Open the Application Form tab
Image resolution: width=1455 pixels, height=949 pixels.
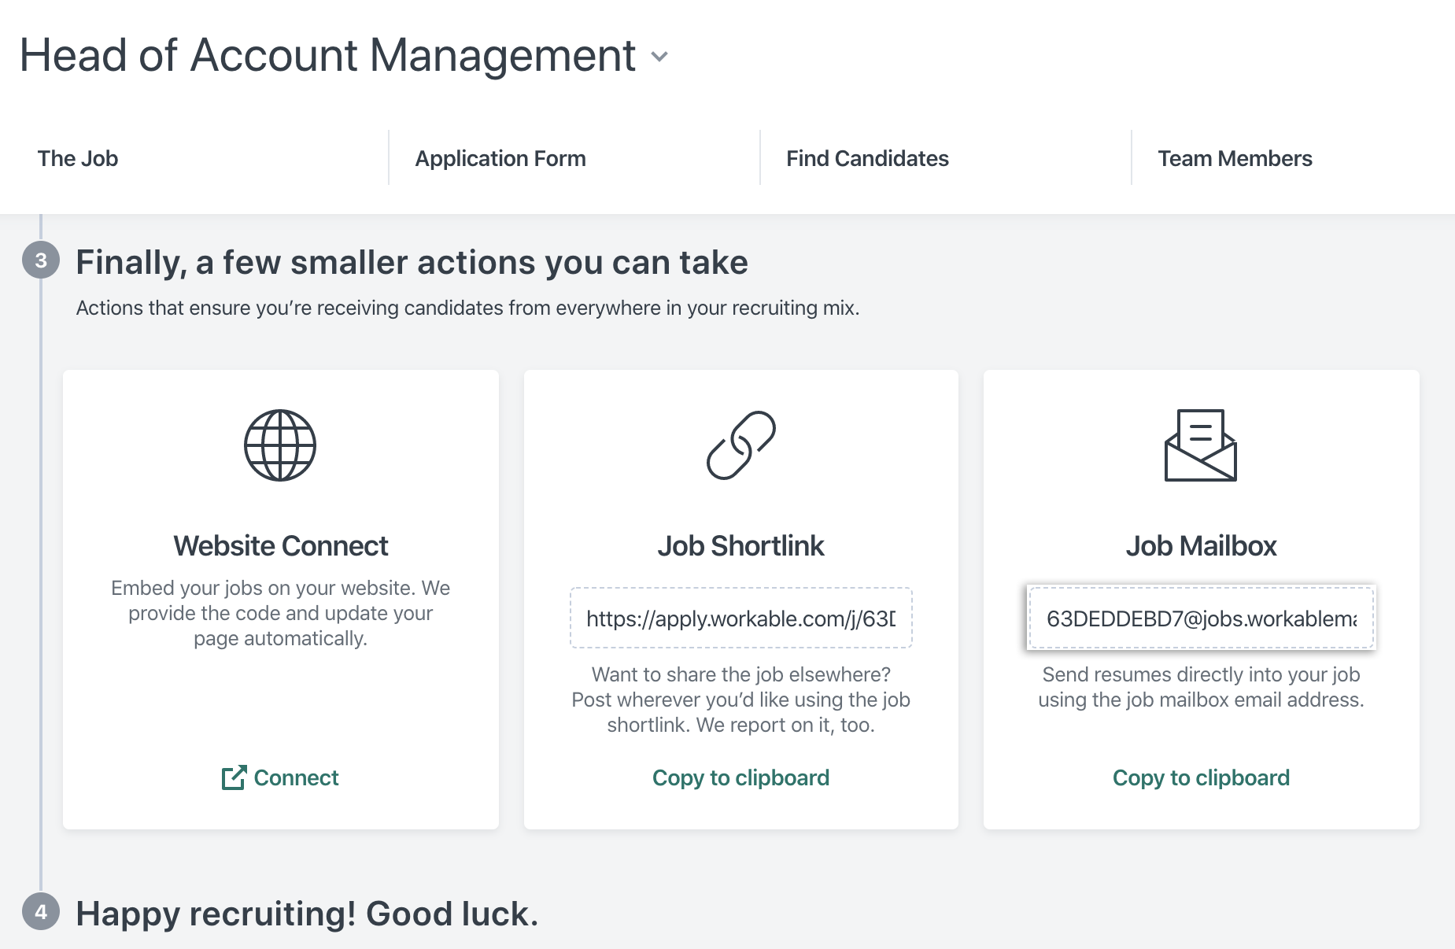pyautogui.click(x=500, y=158)
